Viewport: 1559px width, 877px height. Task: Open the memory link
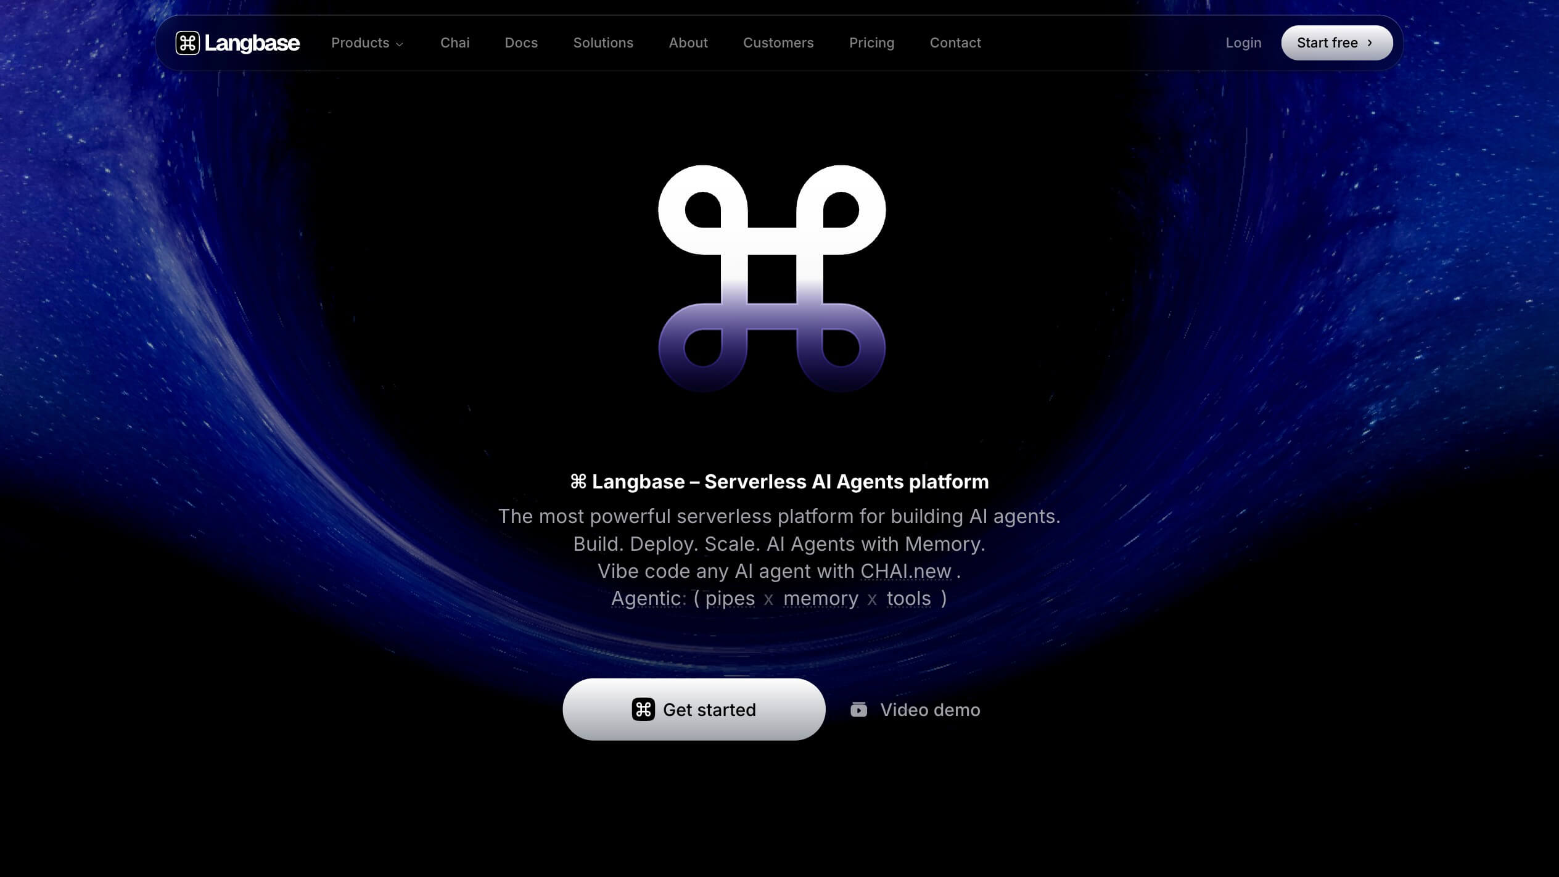[x=820, y=598]
